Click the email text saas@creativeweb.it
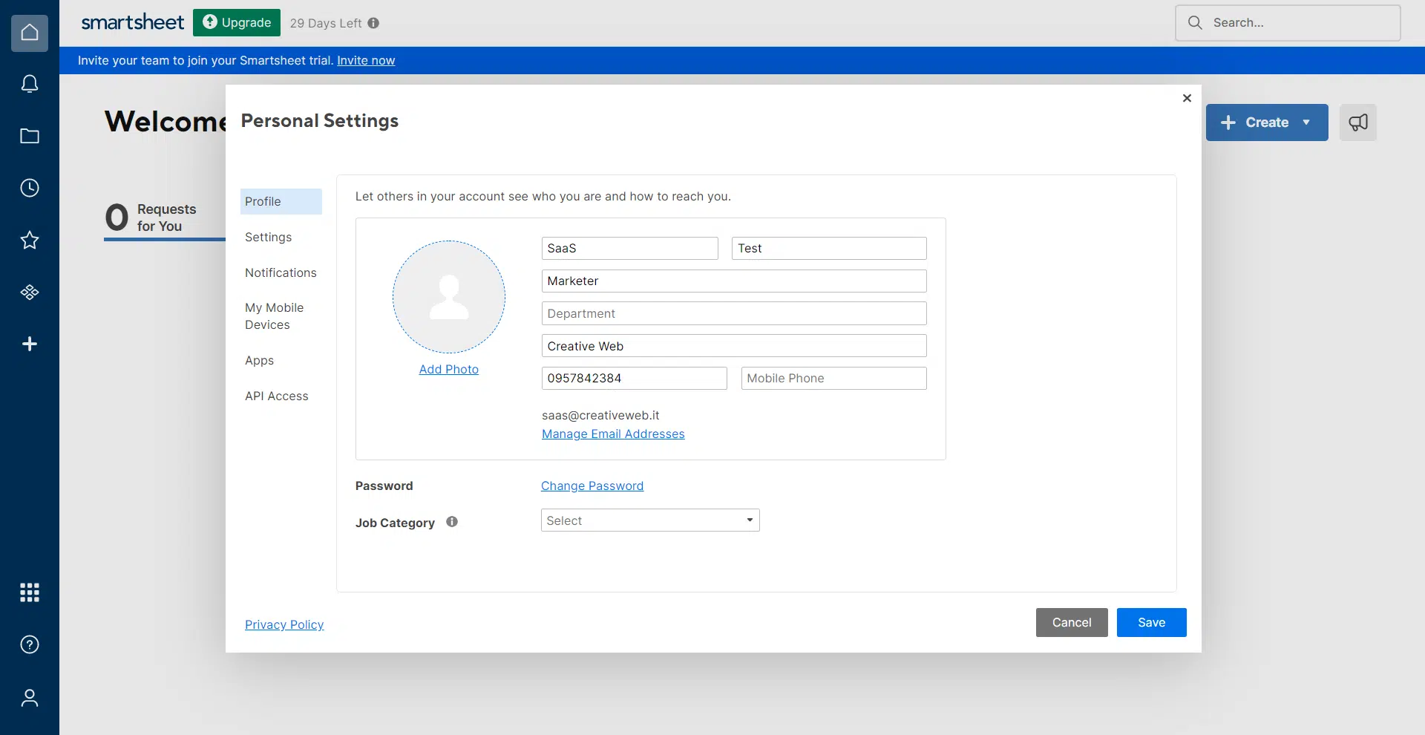This screenshot has height=735, width=1425. pos(600,415)
